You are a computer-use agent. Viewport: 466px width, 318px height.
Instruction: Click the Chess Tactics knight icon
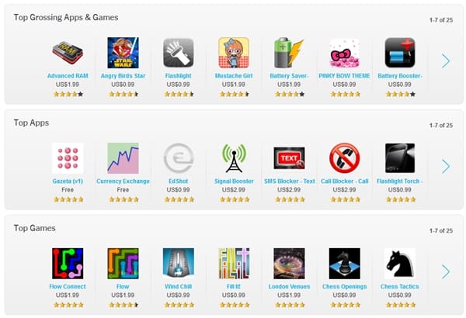coord(400,264)
